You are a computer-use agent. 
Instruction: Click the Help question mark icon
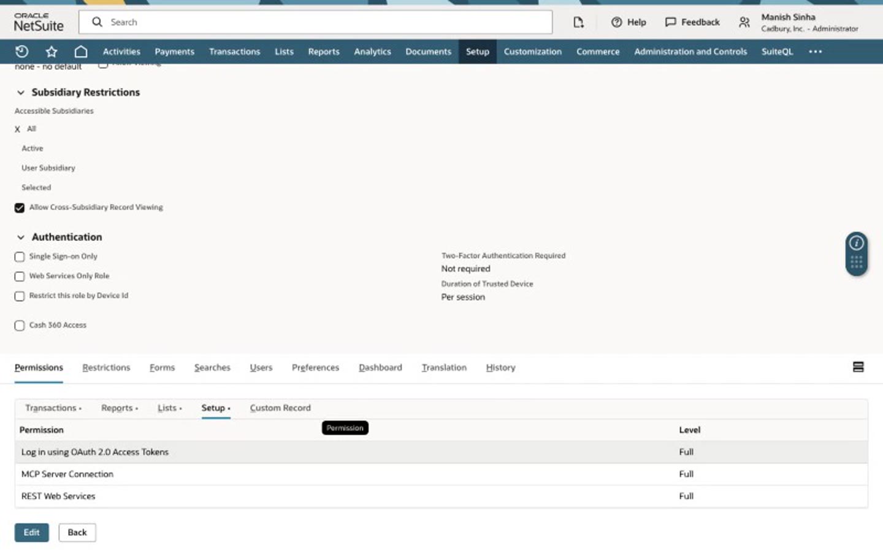pos(616,22)
